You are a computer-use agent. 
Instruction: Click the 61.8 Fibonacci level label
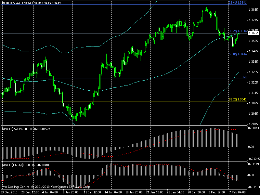pos(243,77)
